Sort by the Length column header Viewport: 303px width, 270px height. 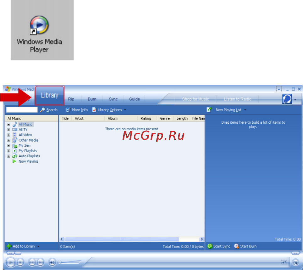(182, 118)
